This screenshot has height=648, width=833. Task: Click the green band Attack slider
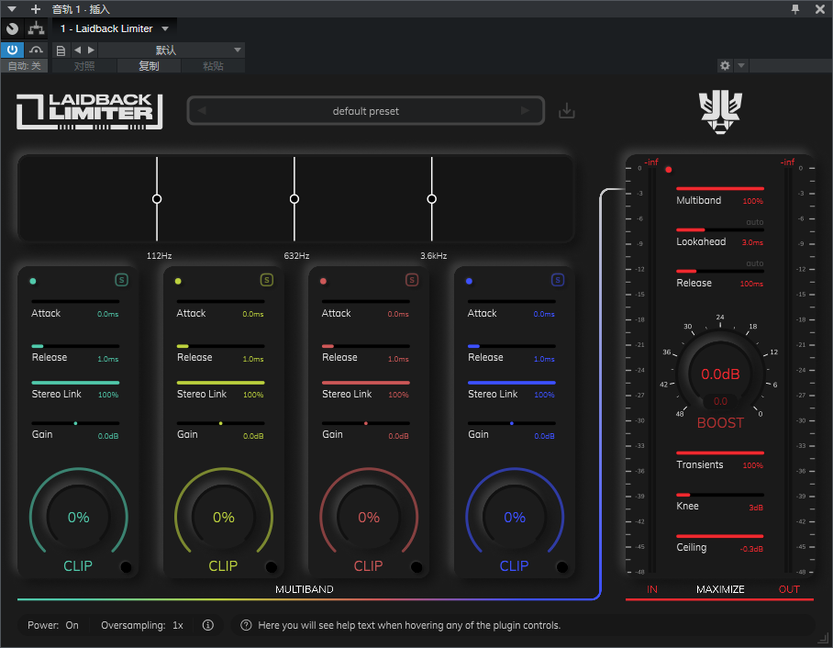[x=75, y=301]
